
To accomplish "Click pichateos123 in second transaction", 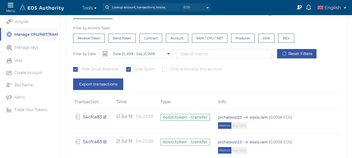I will (x=230, y=142).
